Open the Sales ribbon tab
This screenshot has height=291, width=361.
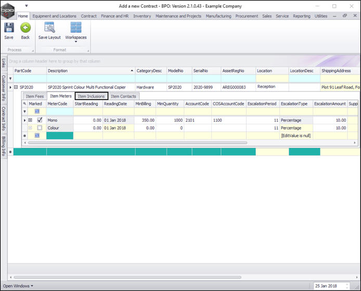(x=267, y=16)
